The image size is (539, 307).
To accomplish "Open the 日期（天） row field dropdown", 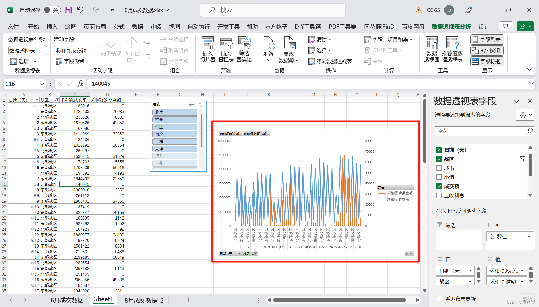I will (x=469, y=271).
